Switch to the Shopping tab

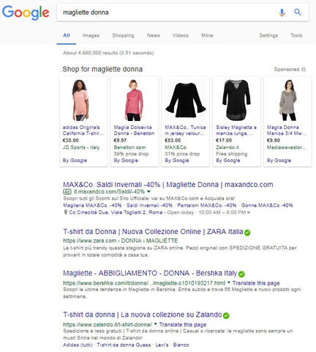pyautogui.click(x=123, y=35)
